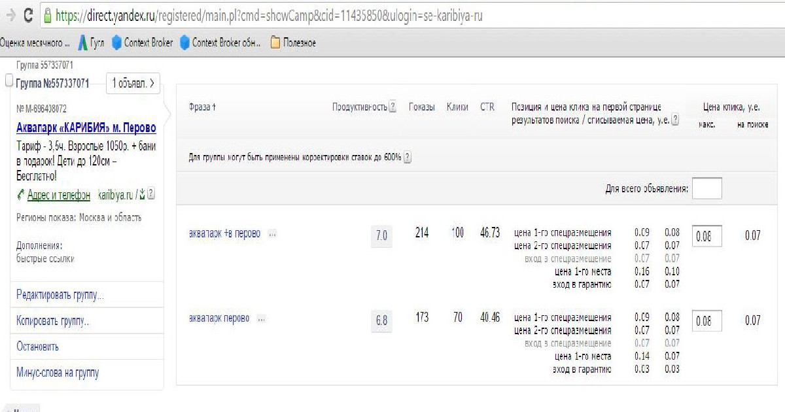The width and height of the screenshot is (785, 412).
Task: Click the phone handset icon next to Адрес и телефон
Action: tap(21, 195)
